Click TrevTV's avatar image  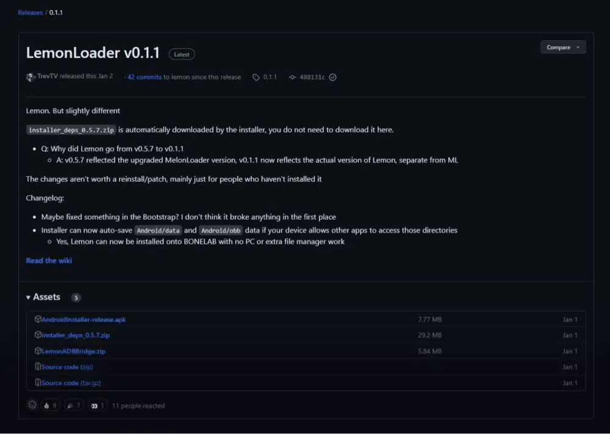[30, 77]
